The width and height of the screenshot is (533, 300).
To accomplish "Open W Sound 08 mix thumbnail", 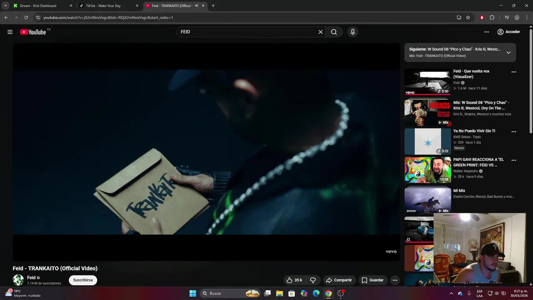I will pos(428,112).
